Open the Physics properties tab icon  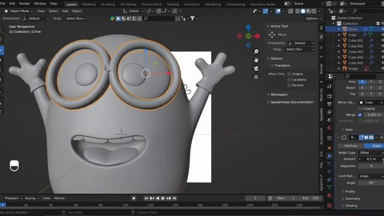[329, 172]
